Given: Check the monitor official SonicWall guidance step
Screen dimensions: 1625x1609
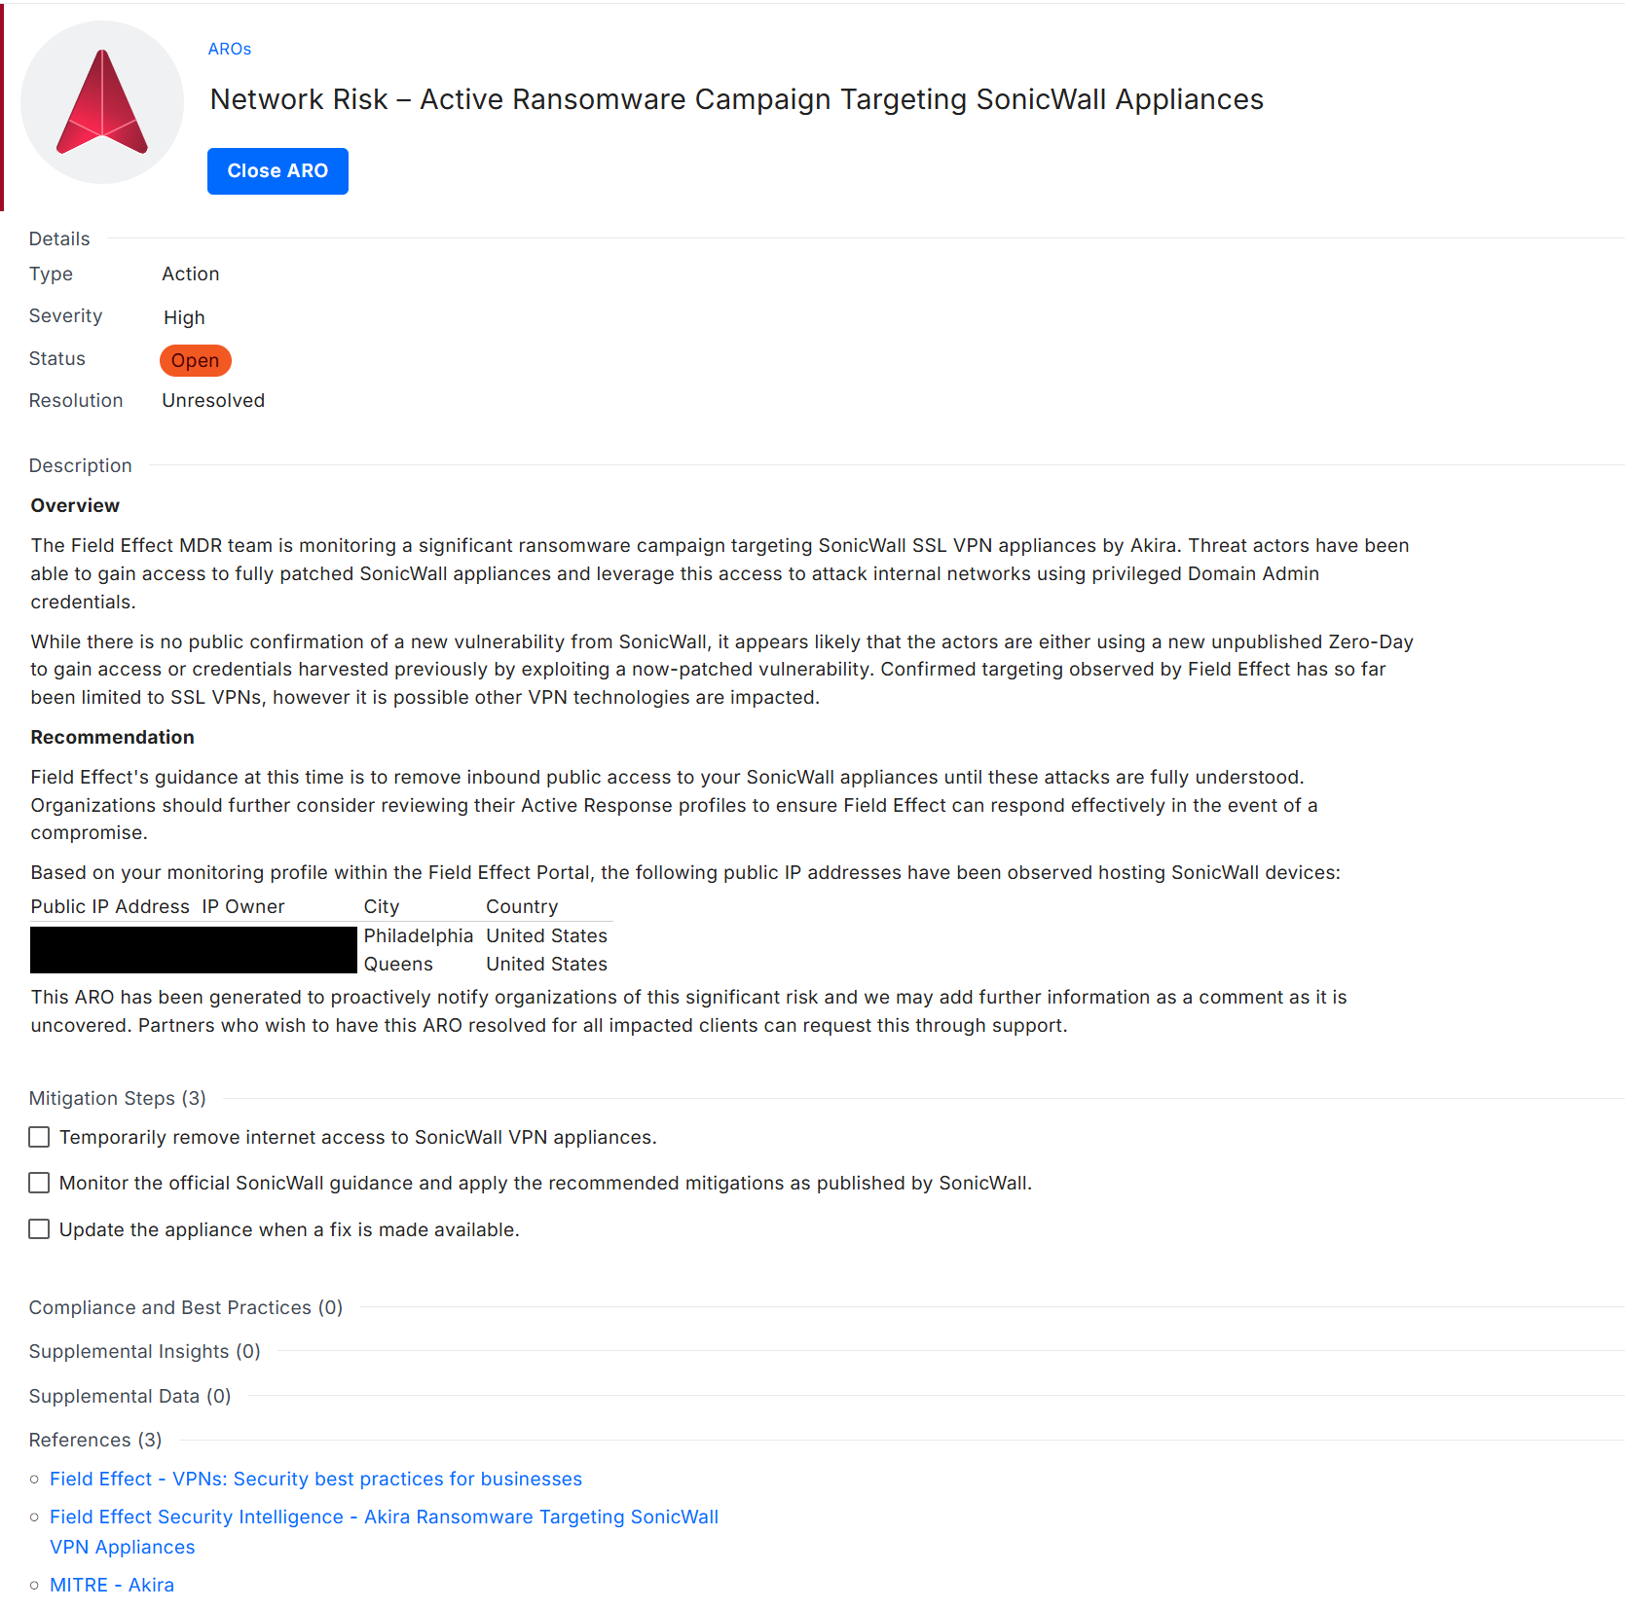Looking at the screenshot, I should point(38,1182).
